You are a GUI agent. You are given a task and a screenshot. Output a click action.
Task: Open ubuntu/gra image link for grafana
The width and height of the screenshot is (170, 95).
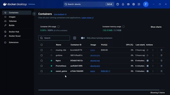tap(95, 55)
